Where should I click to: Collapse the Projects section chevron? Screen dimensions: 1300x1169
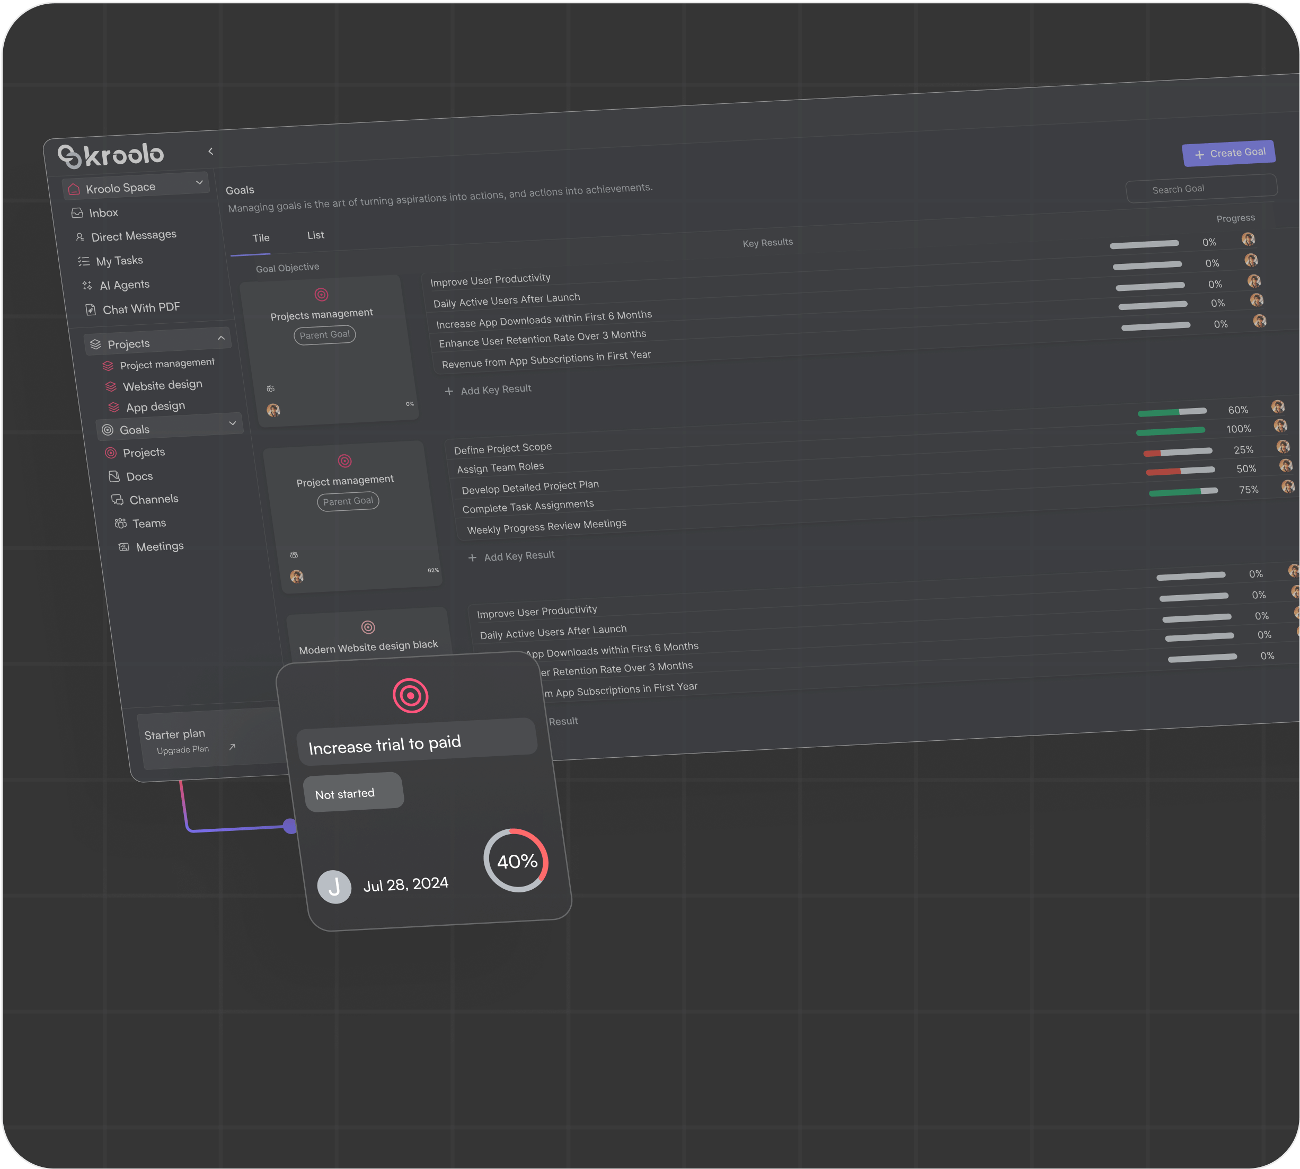[x=221, y=338]
